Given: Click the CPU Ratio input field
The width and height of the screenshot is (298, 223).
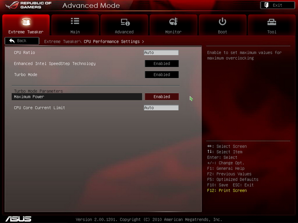Looking at the screenshot, I should (161, 52).
